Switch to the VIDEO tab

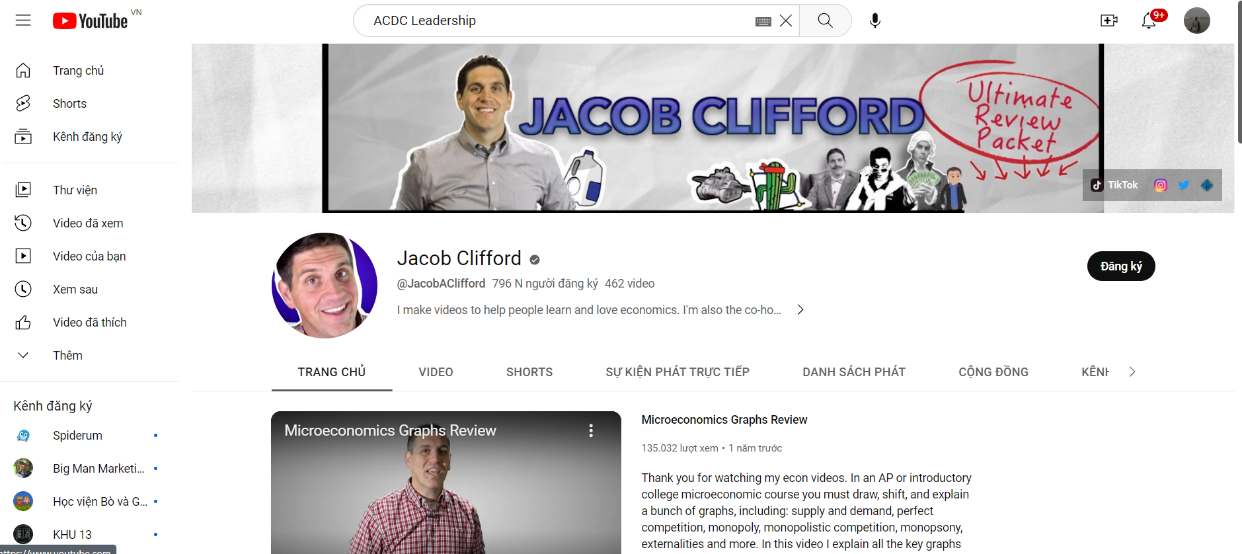point(436,372)
